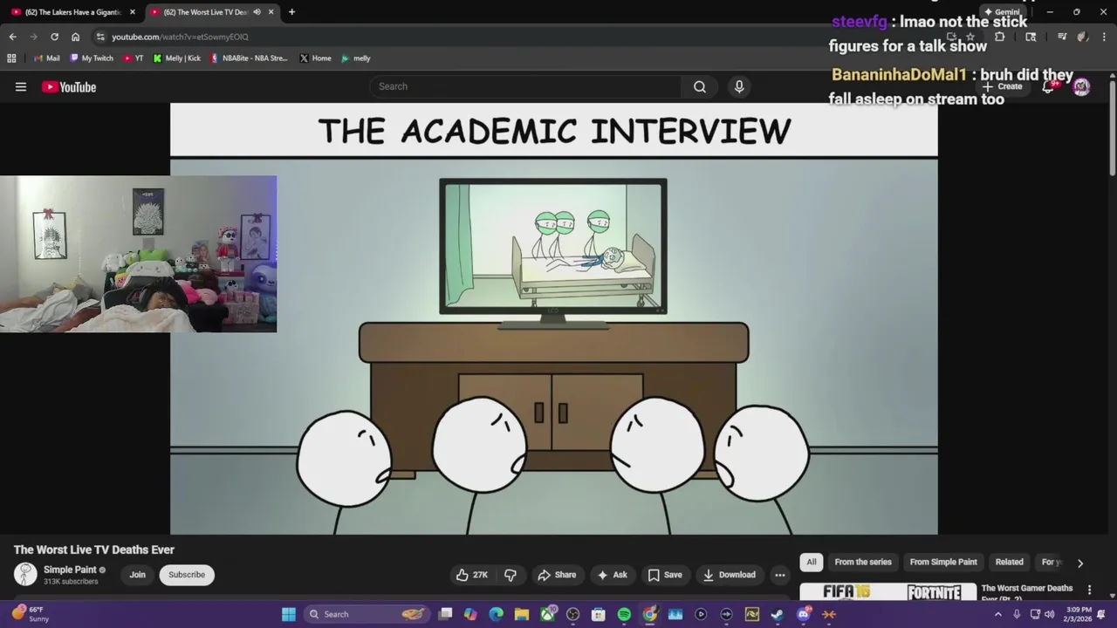The height and width of the screenshot is (628, 1117).
Task: Save video to a playlist
Action: tap(665, 575)
